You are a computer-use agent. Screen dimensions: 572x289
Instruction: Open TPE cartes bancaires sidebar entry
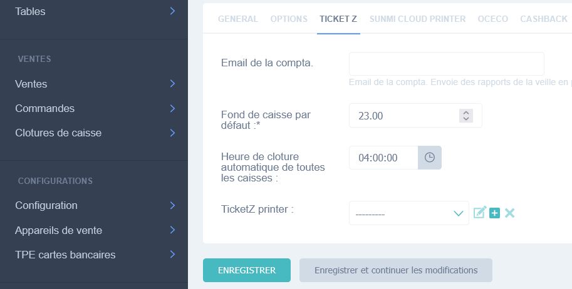point(94,255)
